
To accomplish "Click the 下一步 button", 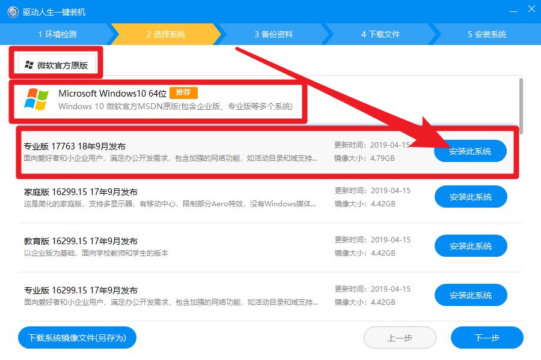I will (487, 337).
